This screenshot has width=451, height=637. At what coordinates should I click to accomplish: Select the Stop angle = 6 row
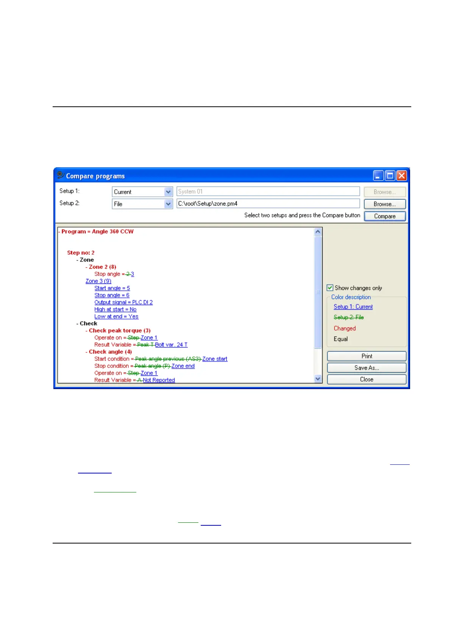tap(112, 295)
